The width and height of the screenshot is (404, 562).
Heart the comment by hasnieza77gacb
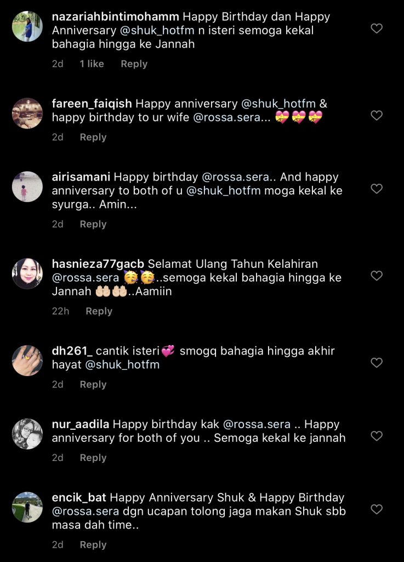(377, 276)
